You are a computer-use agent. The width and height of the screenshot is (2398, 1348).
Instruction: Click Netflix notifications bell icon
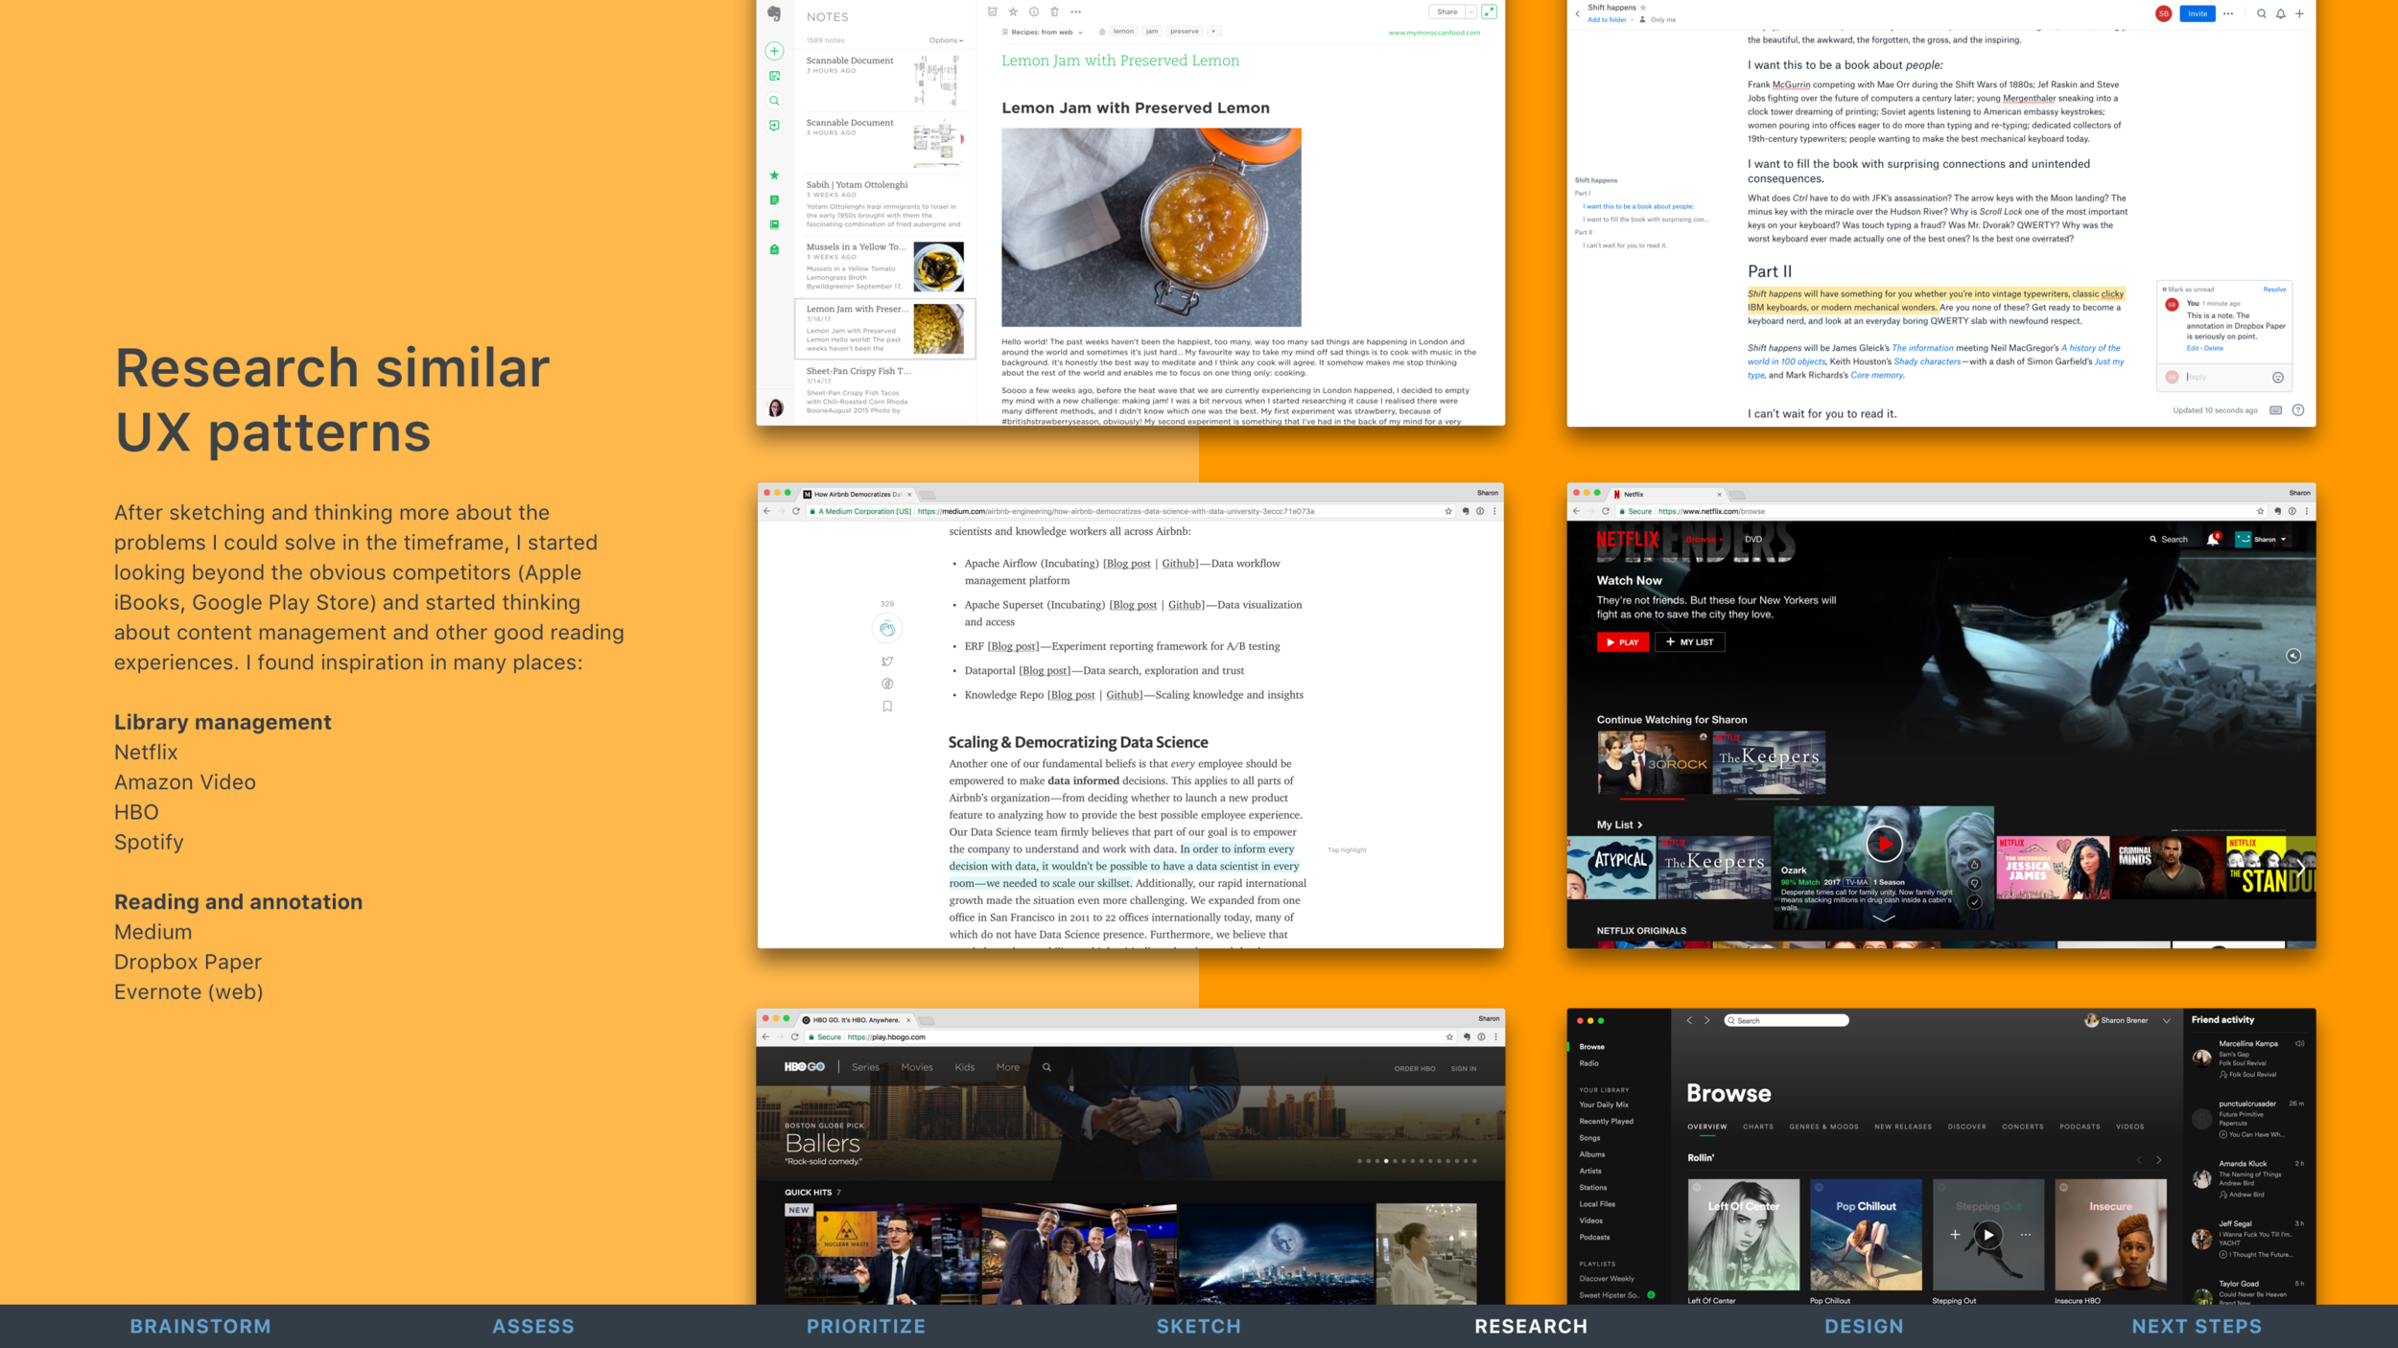2212,540
